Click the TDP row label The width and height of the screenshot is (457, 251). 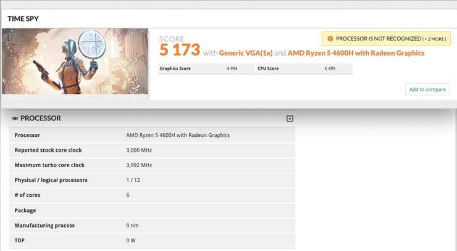pos(20,241)
